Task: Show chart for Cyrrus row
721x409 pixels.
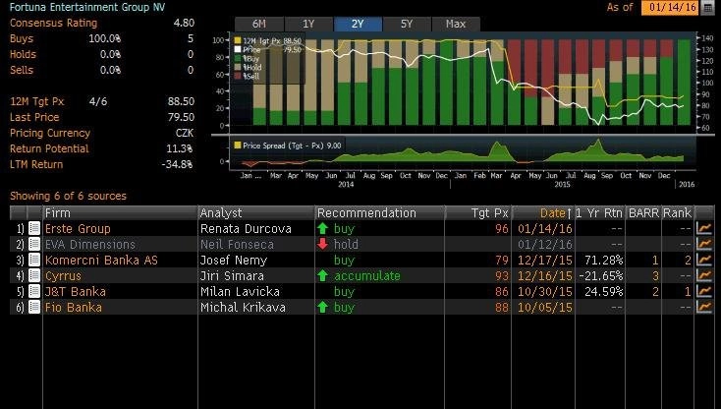Action: click(704, 275)
